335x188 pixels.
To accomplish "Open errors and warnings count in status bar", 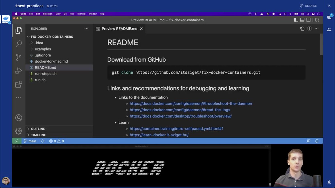I will pos(56,141).
